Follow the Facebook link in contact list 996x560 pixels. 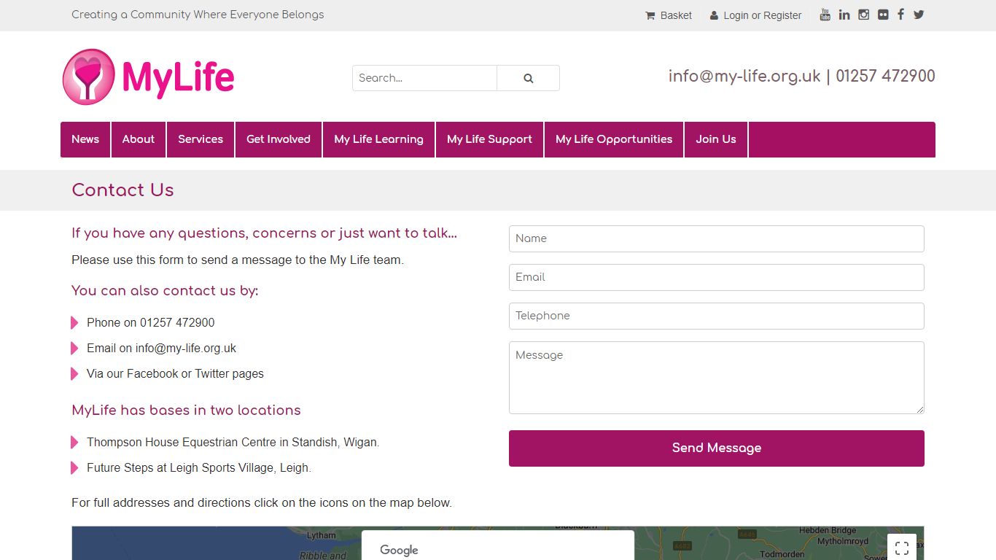(x=152, y=373)
